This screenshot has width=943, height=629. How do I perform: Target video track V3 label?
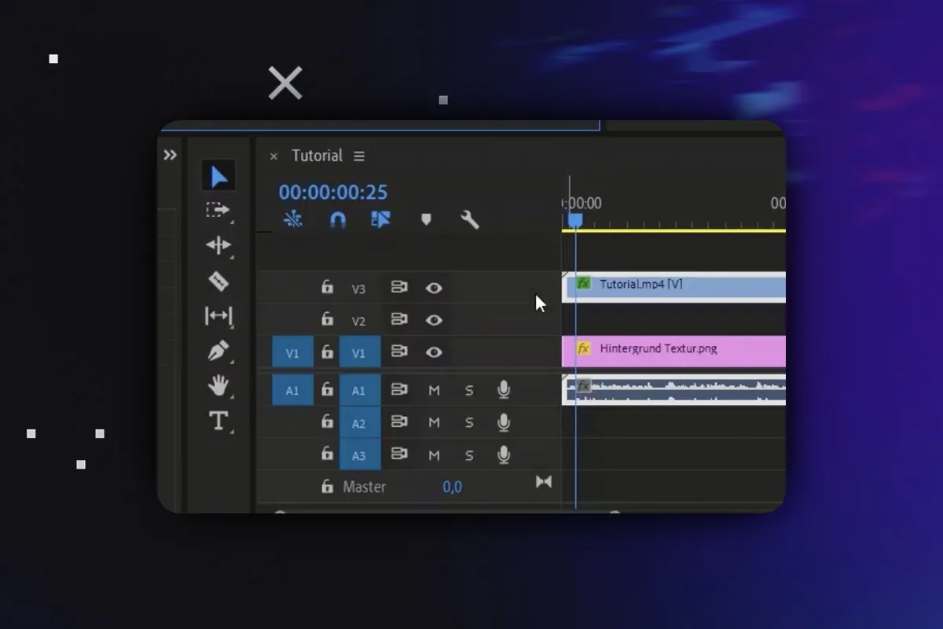(358, 289)
